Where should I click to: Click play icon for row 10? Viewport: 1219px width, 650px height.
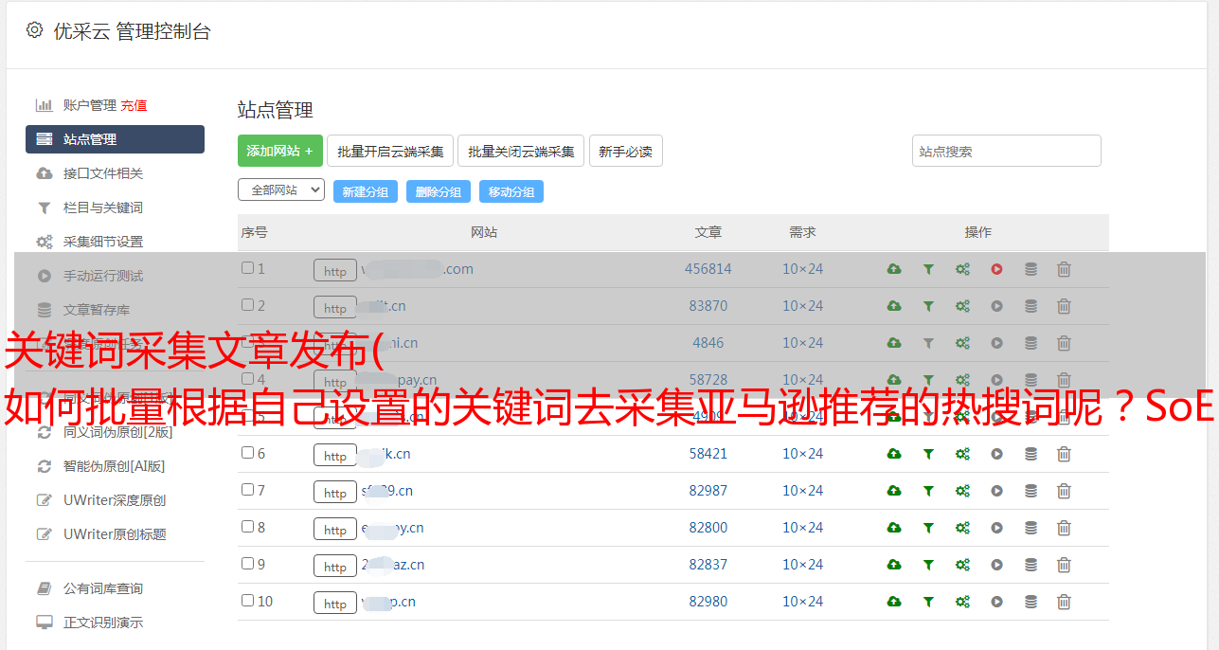[996, 602]
